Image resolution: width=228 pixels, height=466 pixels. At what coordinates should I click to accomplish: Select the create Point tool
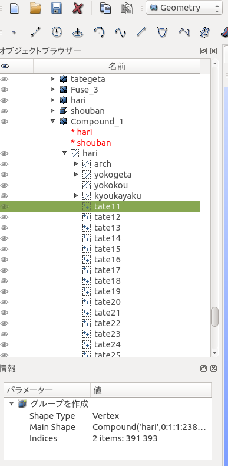(14, 32)
